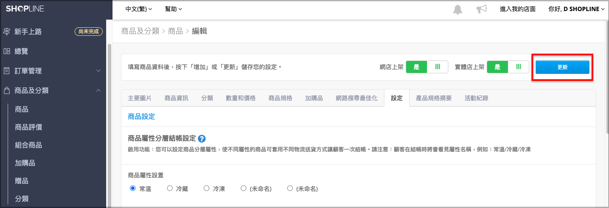Click the 更新 update button
Screen dimensions: 609x208
pyautogui.click(x=562, y=67)
